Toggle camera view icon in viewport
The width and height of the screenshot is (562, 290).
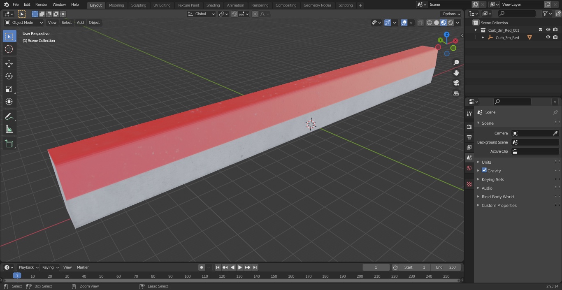coord(456,83)
